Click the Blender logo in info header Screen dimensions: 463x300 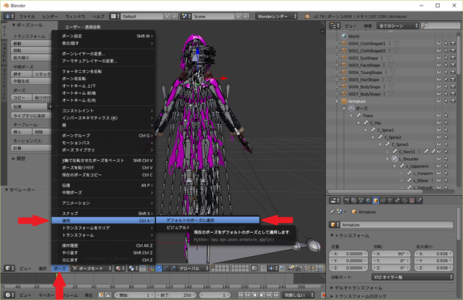click(x=307, y=16)
